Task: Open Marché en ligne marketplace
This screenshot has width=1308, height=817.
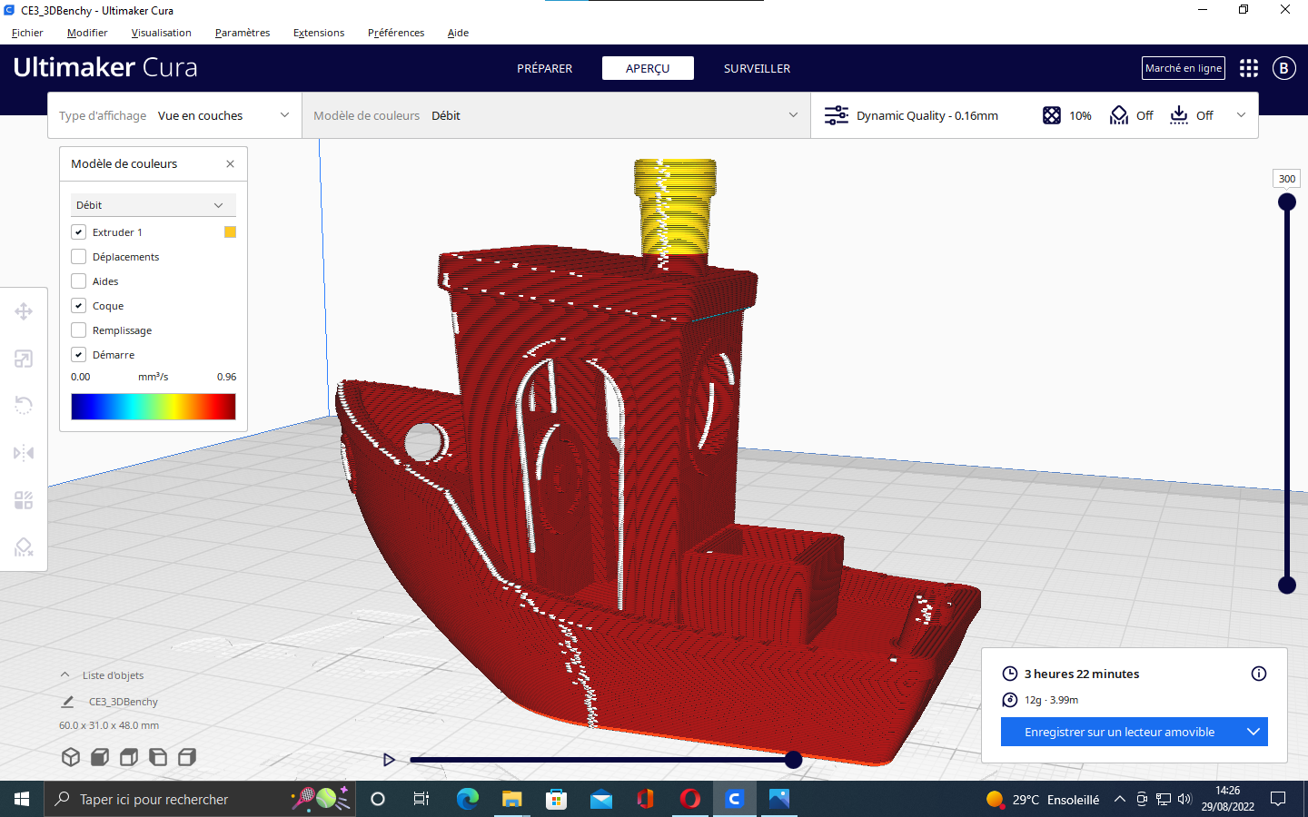Action: [x=1184, y=68]
